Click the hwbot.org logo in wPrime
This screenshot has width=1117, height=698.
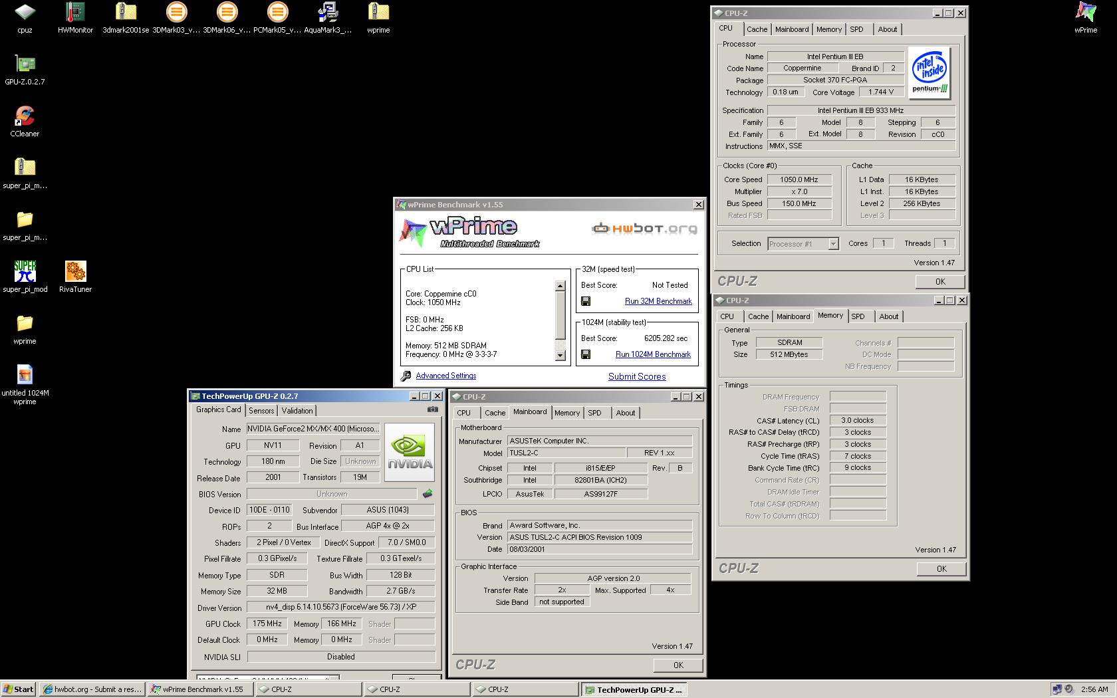pyautogui.click(x=644, y=229)
